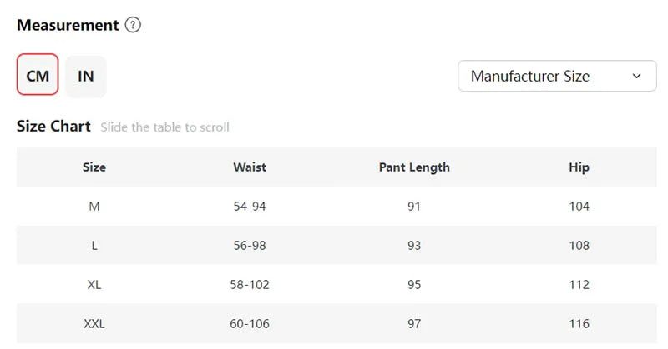This screenshot has height=349, width=668.
Task: Select the XXL size row label
Action: coord(94,323)
